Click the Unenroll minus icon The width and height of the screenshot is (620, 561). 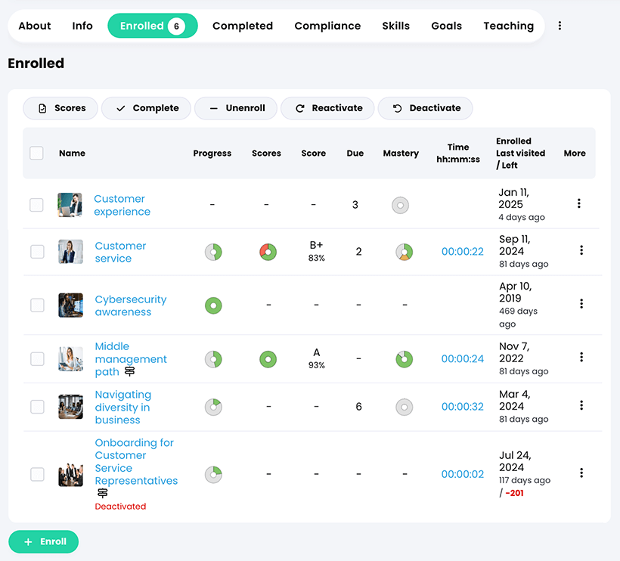point(215,108)
